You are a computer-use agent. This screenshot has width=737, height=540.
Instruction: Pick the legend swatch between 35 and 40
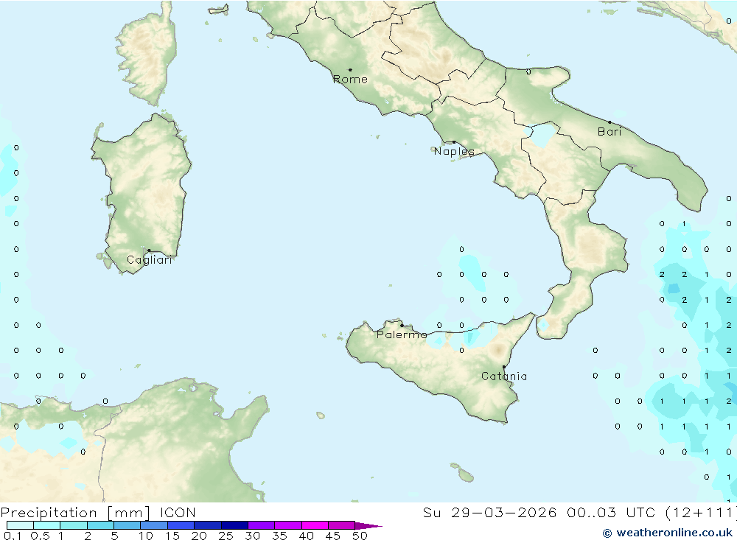(x=288, y=525)
